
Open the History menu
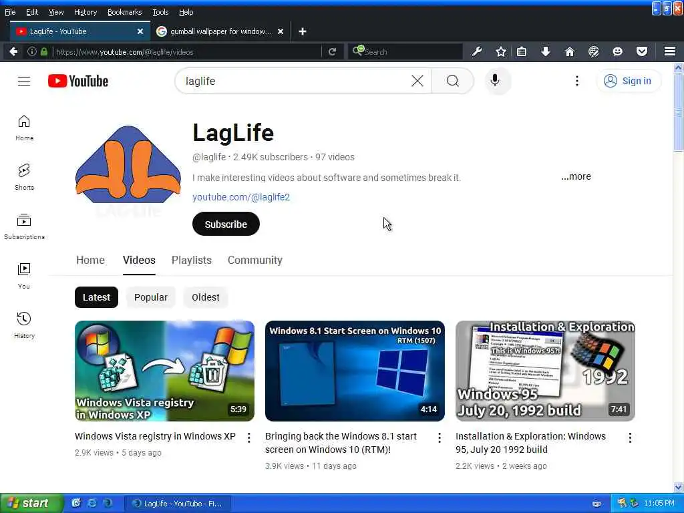tap(85, 12)
